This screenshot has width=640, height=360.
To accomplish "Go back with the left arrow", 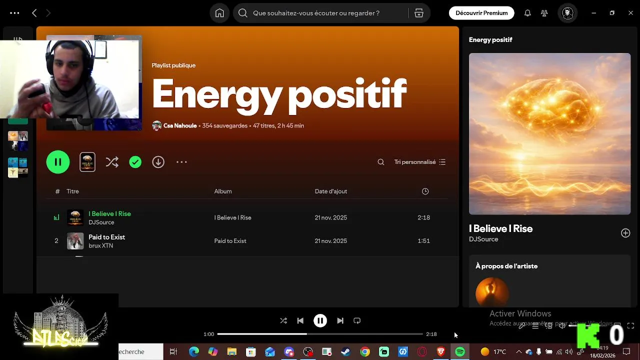I will point(34,13).
